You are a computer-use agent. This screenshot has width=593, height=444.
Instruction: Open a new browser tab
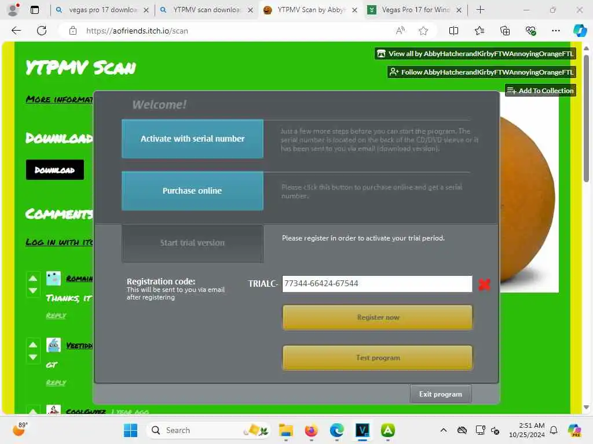click(480, 10)
